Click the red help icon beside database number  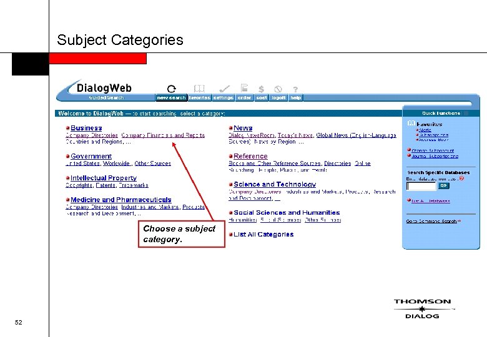(461, 178)
